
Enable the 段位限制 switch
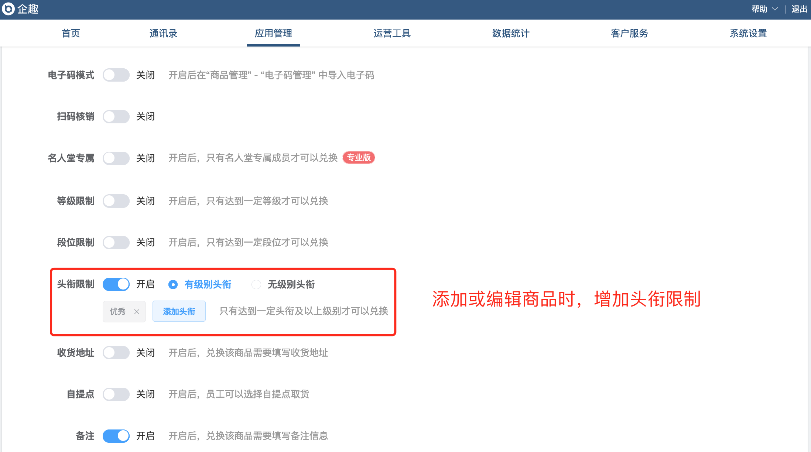click(x=116, y=243)
